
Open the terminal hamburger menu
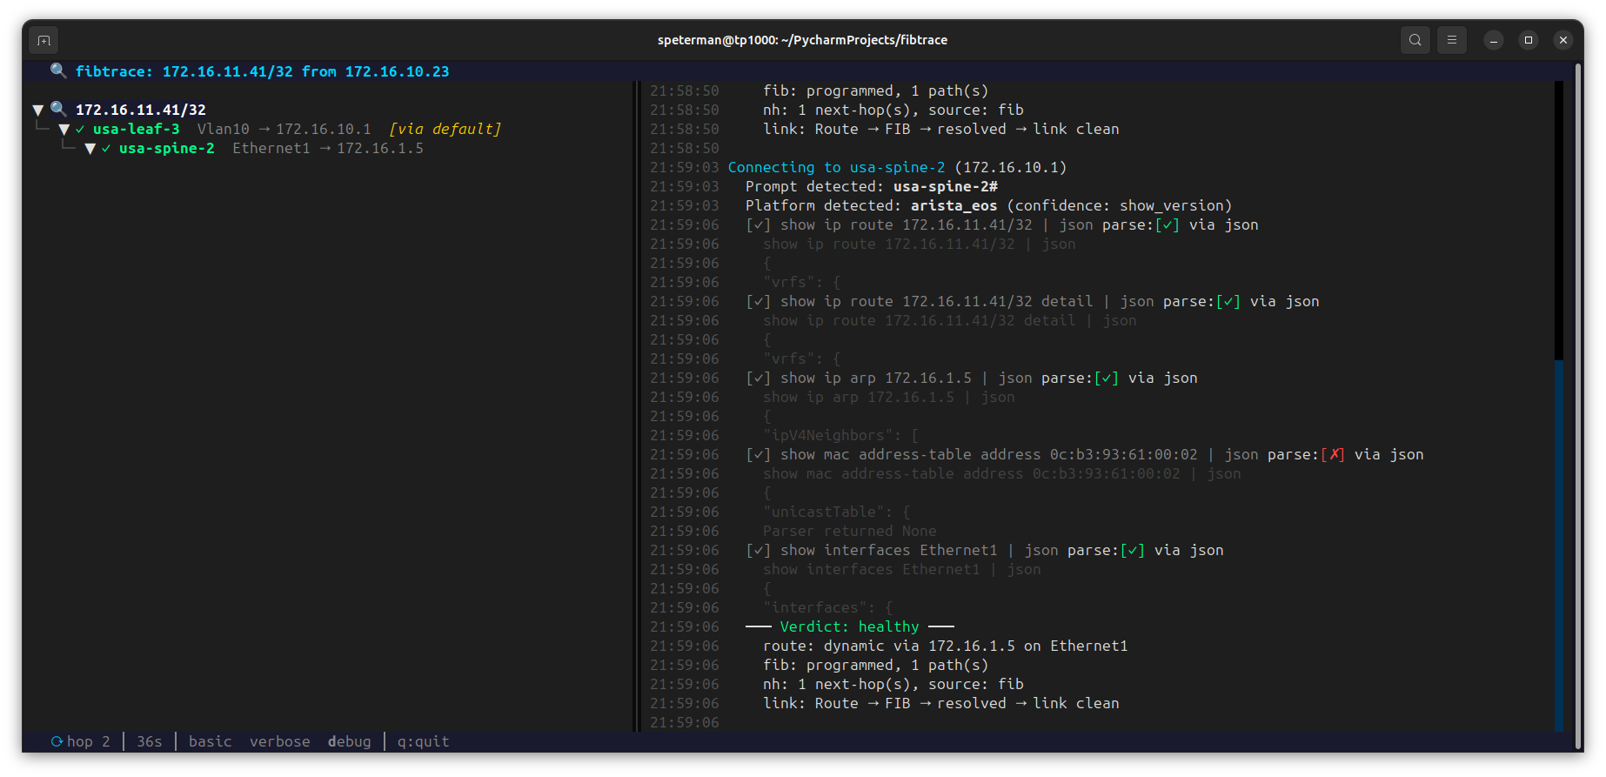(x=1452, y=40)
